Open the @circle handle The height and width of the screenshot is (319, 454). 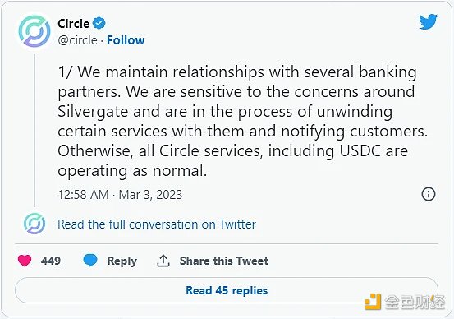78,40
